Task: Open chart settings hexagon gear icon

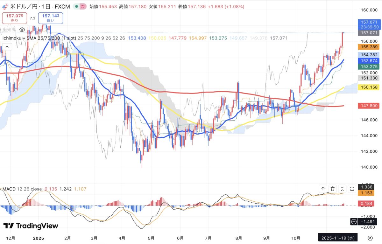Action: coord(370,238)
